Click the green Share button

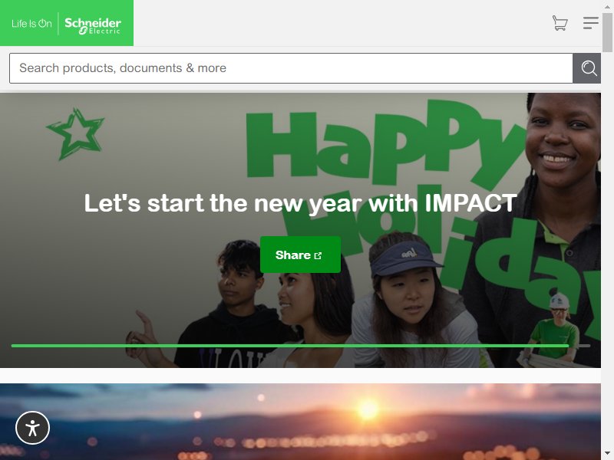click(300, 255)
